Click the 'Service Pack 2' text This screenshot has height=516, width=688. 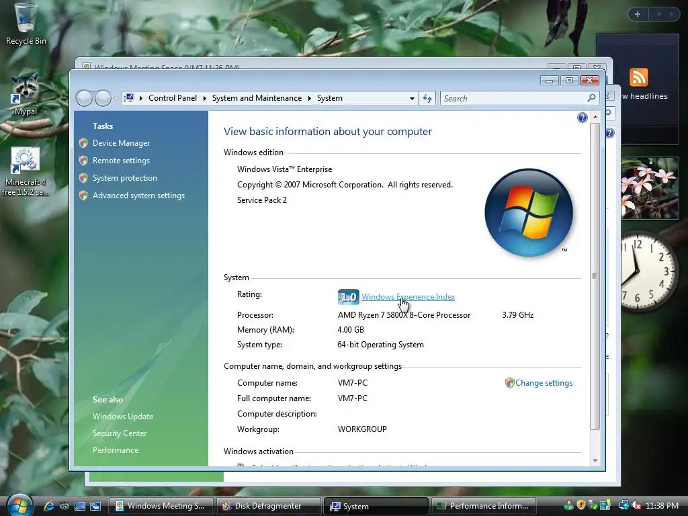coord(261,200)
